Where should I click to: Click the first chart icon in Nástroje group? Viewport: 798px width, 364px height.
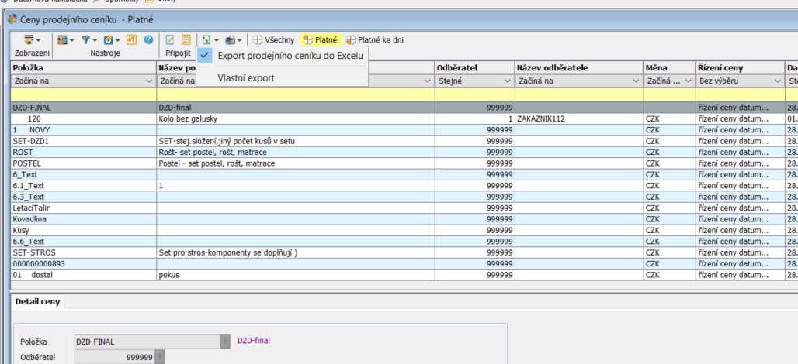click(64, 39)
